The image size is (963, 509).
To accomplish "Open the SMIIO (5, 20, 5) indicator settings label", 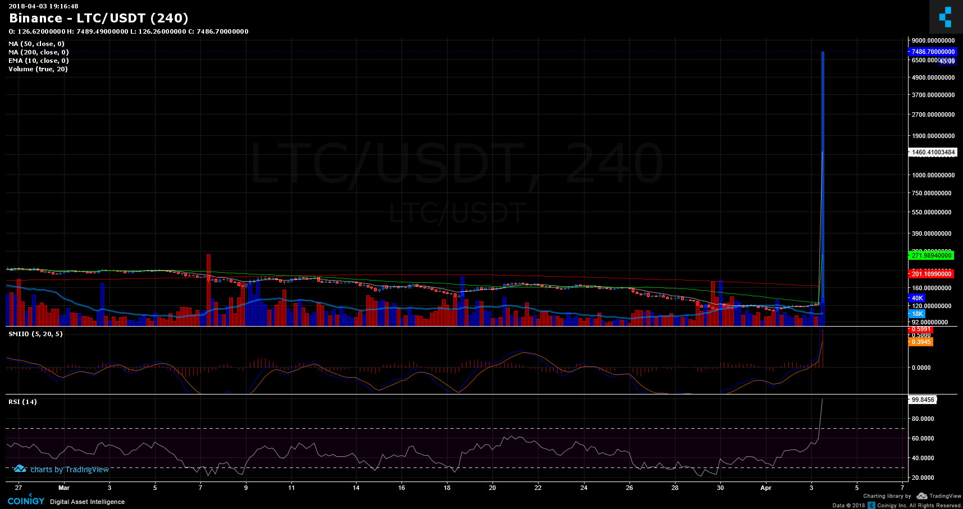I will [x=35, y=333].
